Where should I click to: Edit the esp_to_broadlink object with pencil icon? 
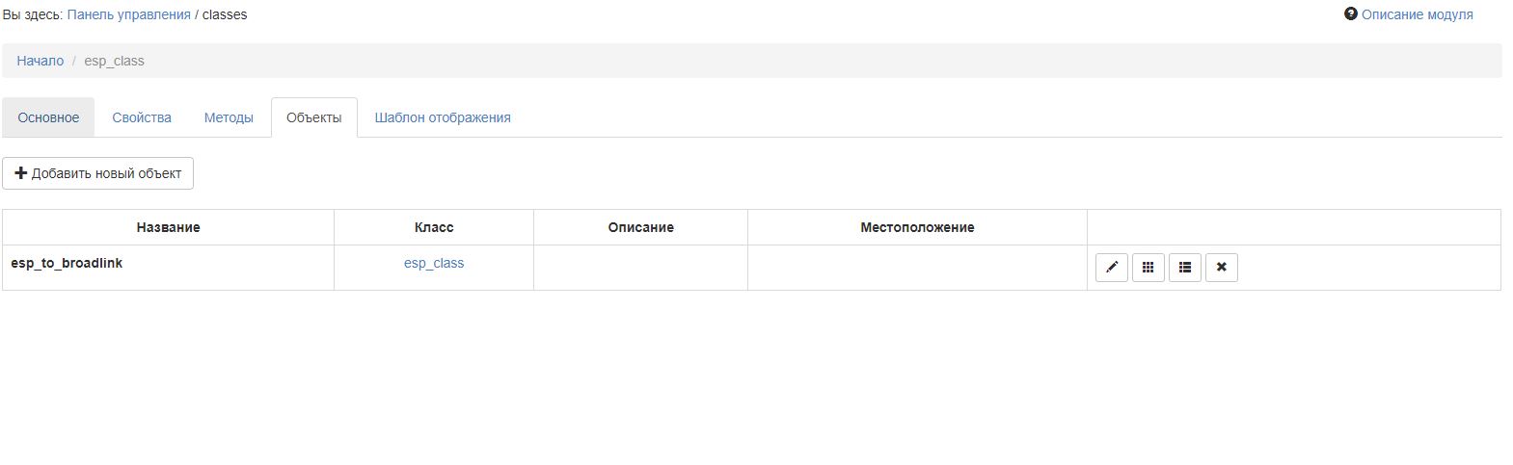pos(1111,268)
